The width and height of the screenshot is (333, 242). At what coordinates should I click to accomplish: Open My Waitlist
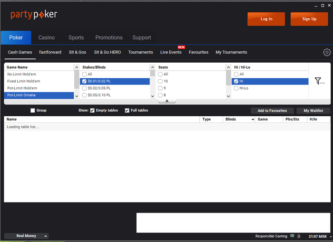point(313,111)
